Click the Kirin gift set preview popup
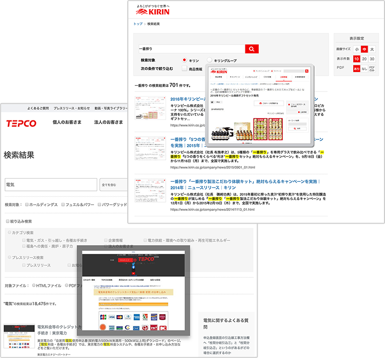Viewport: 385px width, 358px height. [x=260, y=105]
